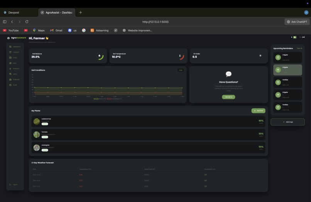Click the UV Index sun icon

point(260,56)
